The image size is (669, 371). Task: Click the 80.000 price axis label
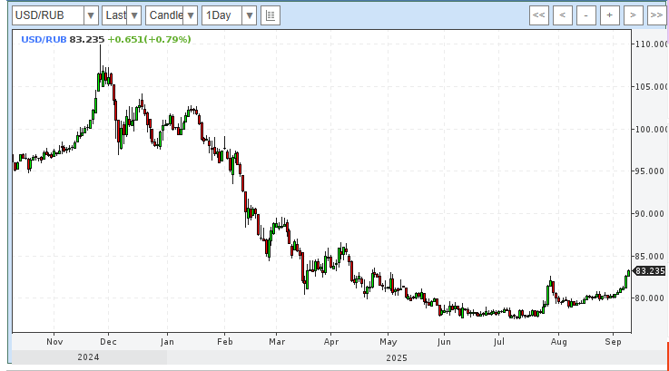(x=650, y=298)
